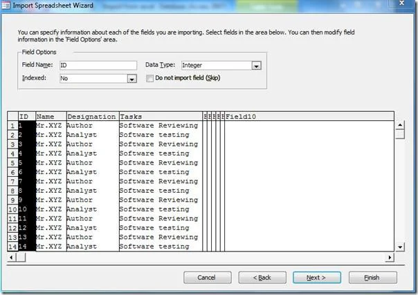
Task: Select the Name column header
Action: pos(51,117)
